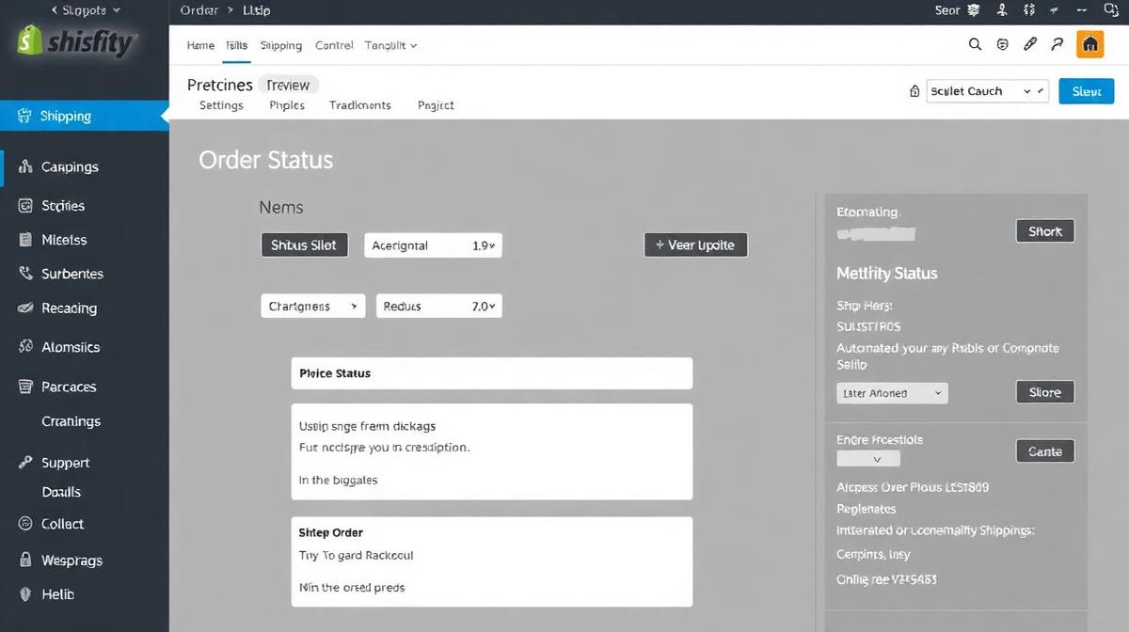Screen dimensions: 1129x632
Task: Click the Vear Upolte button
Action: tap(696, 245)
